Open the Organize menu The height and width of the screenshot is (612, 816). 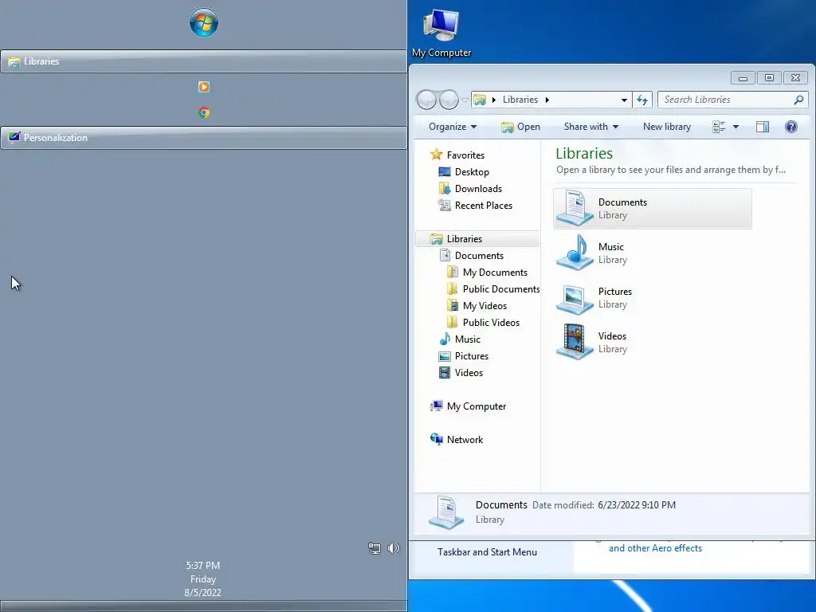pyautogui.click(x=453, y=127)
